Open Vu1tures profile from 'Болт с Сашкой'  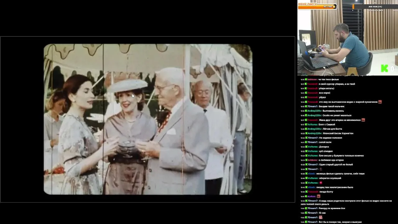312,124
